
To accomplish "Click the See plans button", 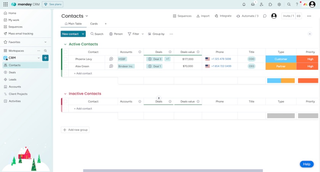I will pyautogui.click(x=53, y=4).
